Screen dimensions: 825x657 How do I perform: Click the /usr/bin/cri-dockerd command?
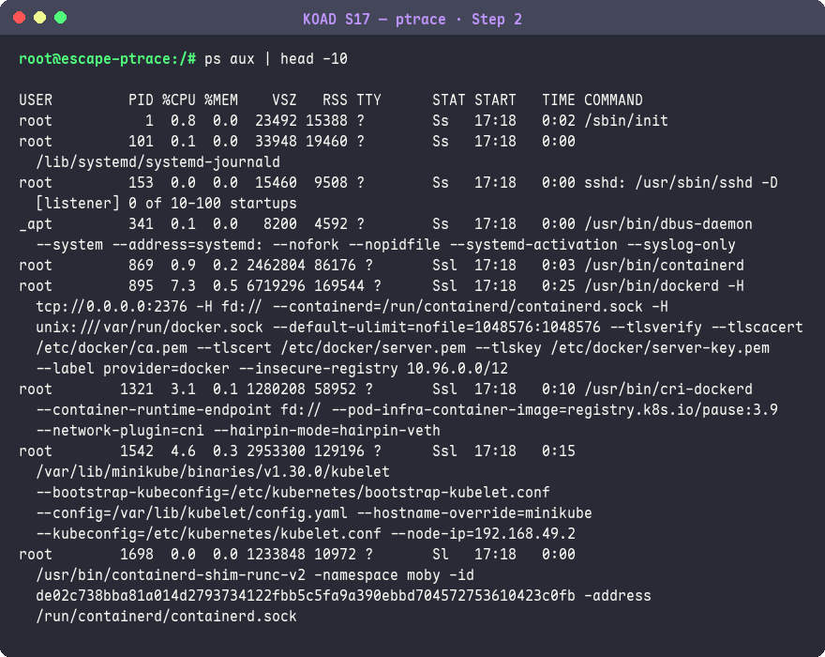click(x=668, y=390)
